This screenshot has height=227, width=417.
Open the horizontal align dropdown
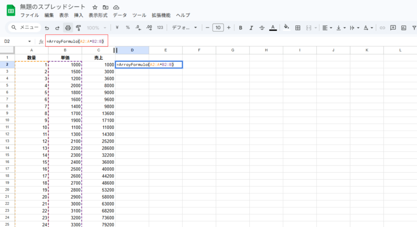327,28
